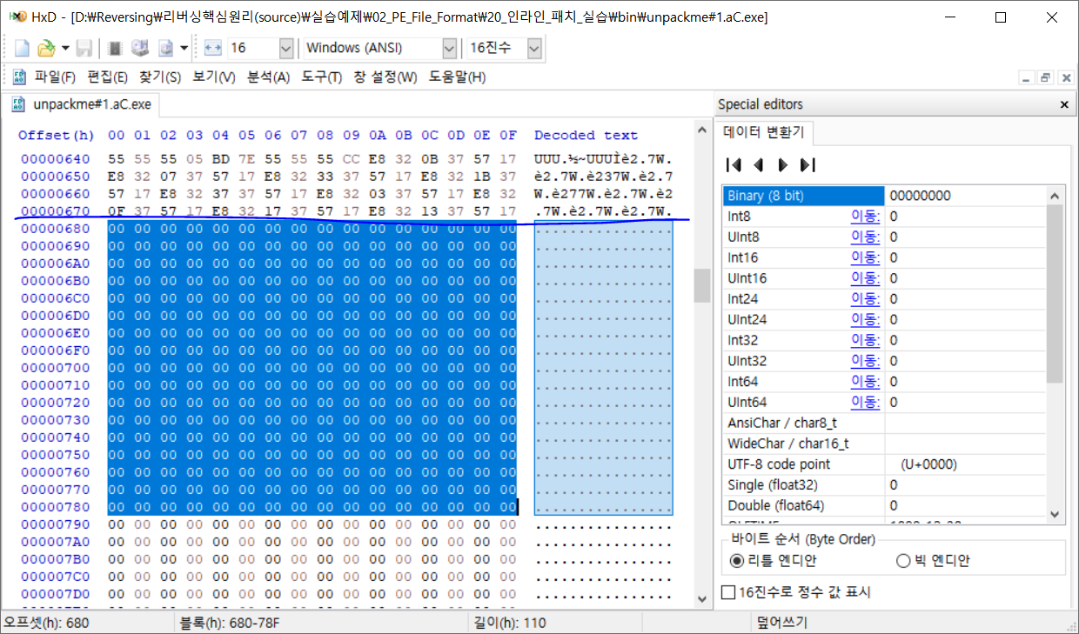Go to next byte in data inspector
1079x634 pixels.
pos(782,164)
